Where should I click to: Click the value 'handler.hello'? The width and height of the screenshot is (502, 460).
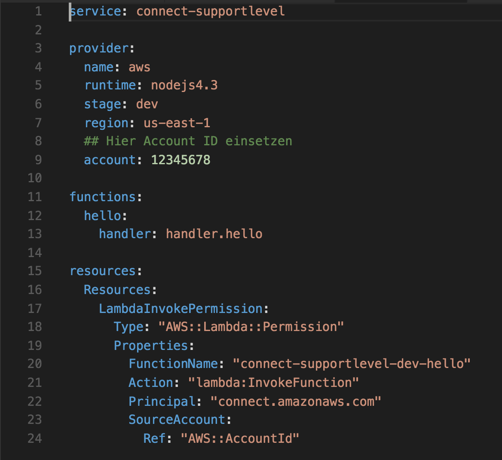point(214,234)
